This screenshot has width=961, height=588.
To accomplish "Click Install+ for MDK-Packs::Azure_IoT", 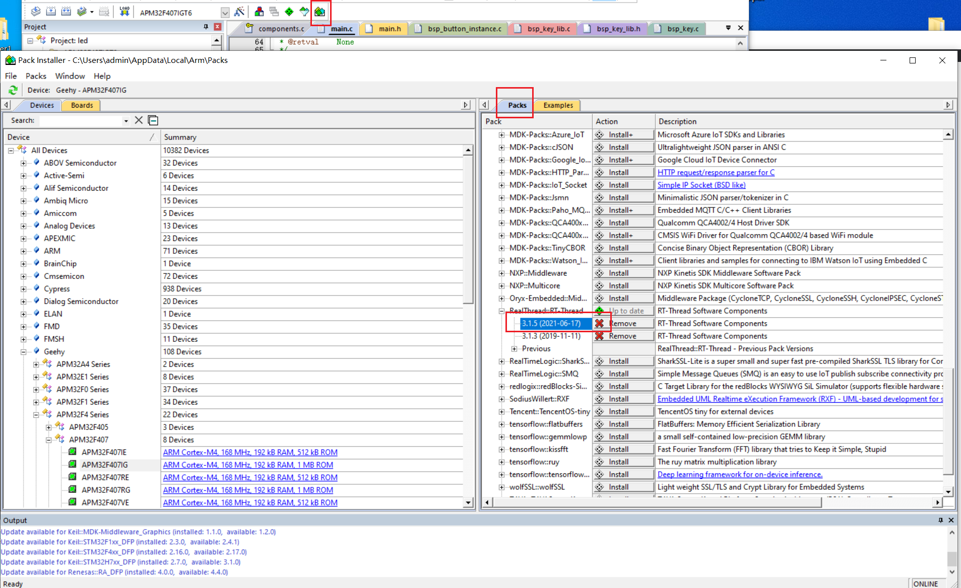I will pos(623,135).
